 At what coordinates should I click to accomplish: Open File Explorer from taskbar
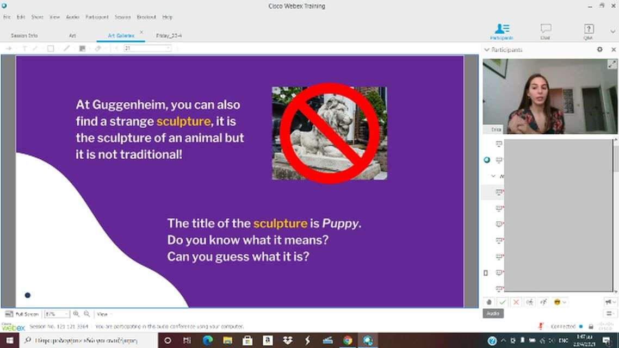point(227,340)
